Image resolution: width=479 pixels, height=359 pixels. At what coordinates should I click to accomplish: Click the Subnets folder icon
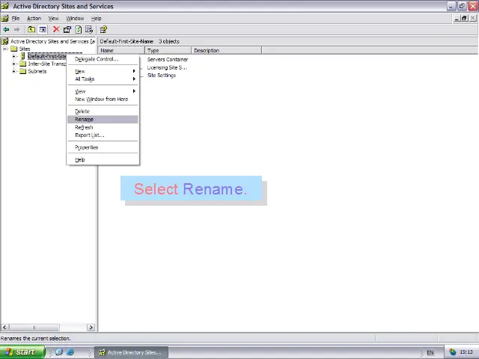pos(23,71)
